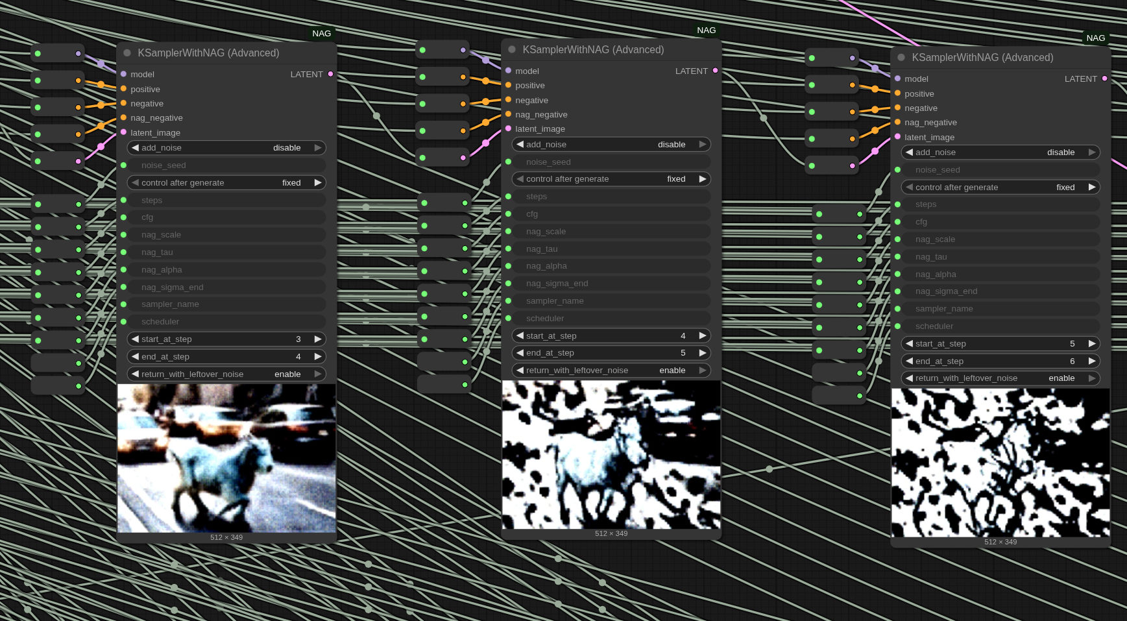The image size is (1127, 621).
Task: Click next-option arrow of 'control after generate', left node
Action: tap(318, 183)
